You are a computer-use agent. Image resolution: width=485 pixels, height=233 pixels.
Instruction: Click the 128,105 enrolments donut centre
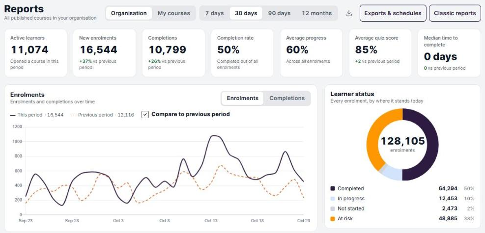coord(402,144)
